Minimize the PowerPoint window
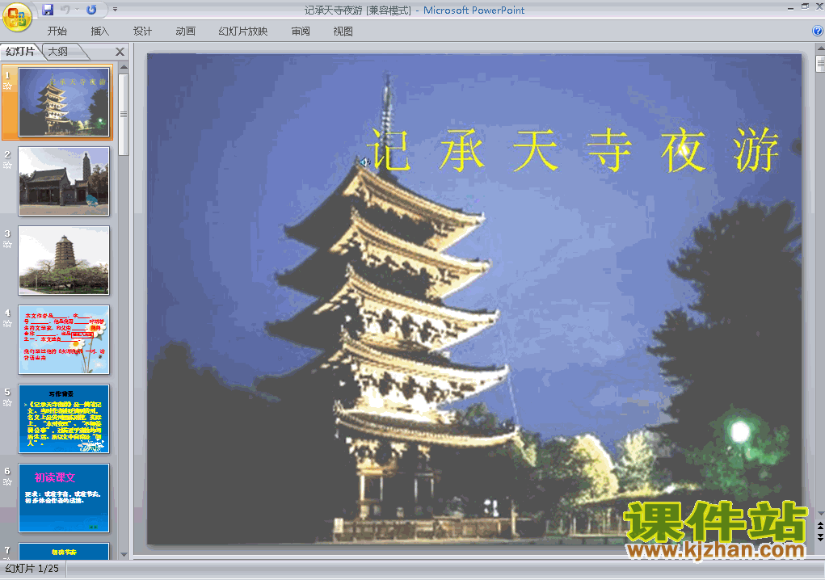Image resolution: width=825 pixels, height=580 pixels. point(790,8)
